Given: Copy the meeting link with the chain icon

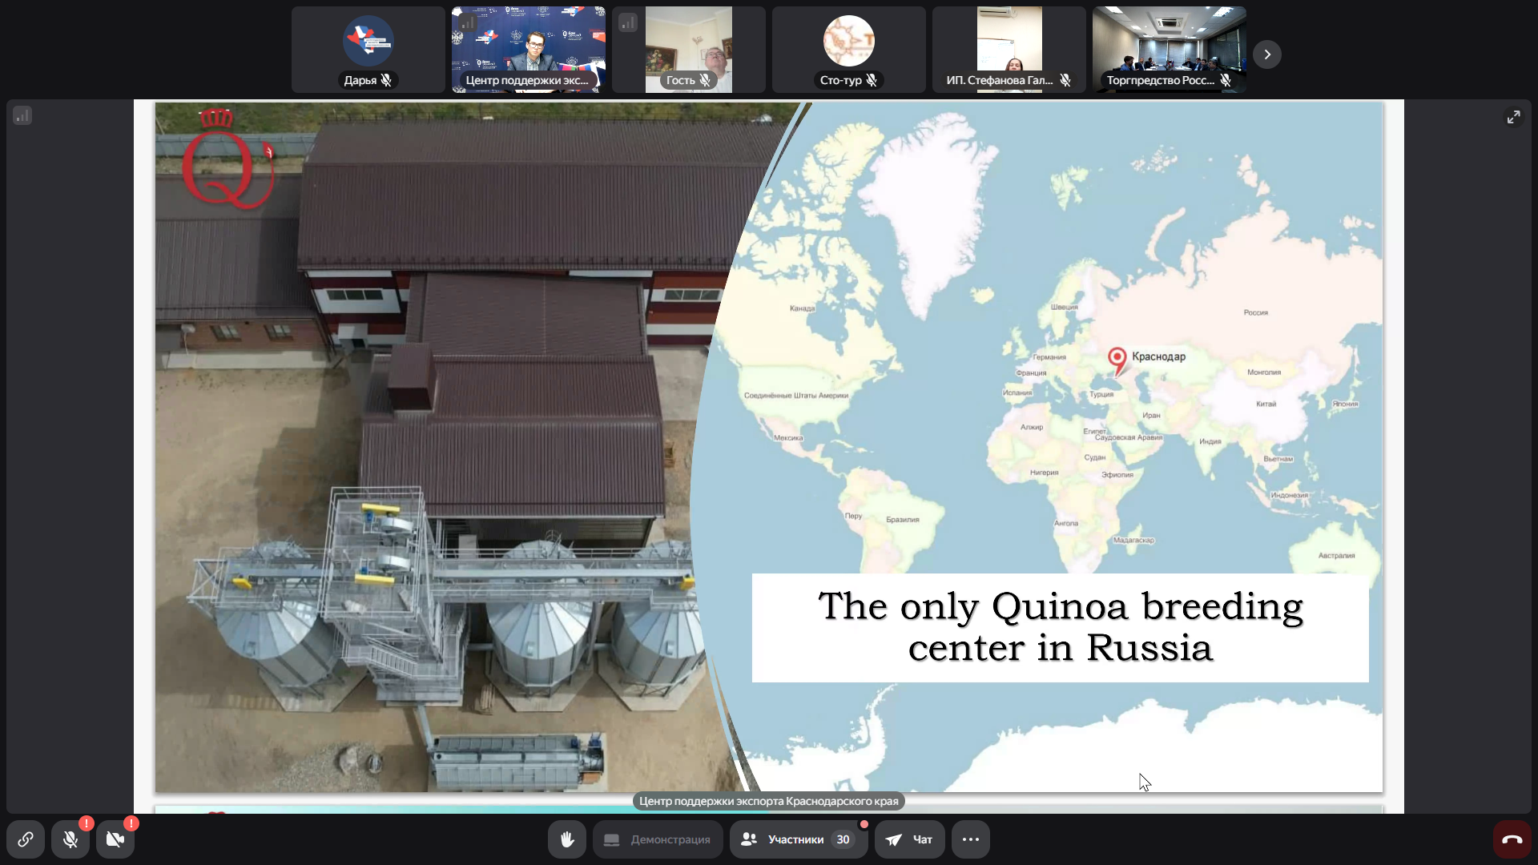Looking at the screenshot, I should 26,839.
